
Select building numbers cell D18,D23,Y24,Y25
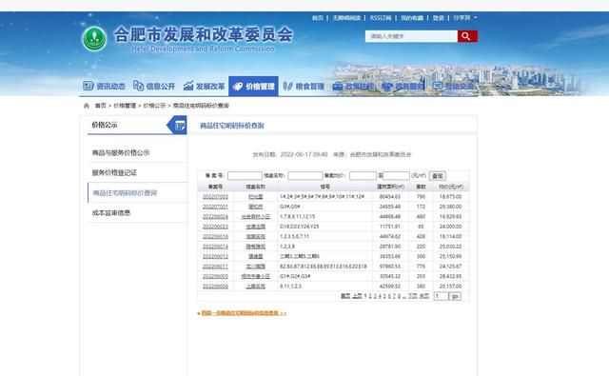[x=299, y=227]
